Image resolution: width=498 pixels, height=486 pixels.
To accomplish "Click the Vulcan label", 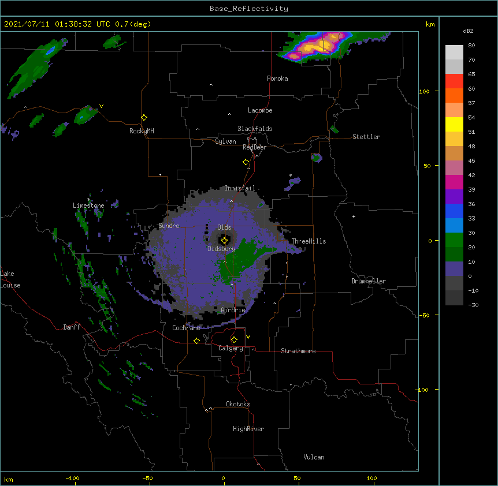I will click(x=314, y=457).
